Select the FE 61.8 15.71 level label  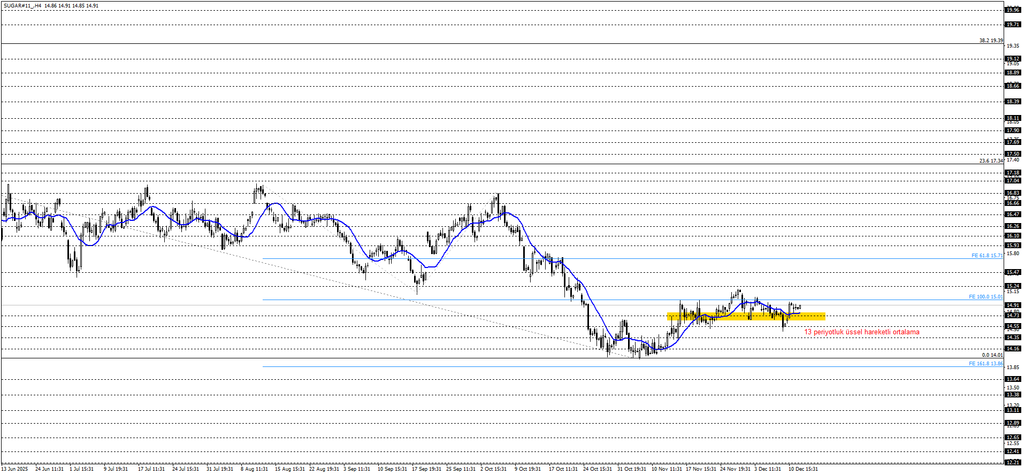coord(986,256)
